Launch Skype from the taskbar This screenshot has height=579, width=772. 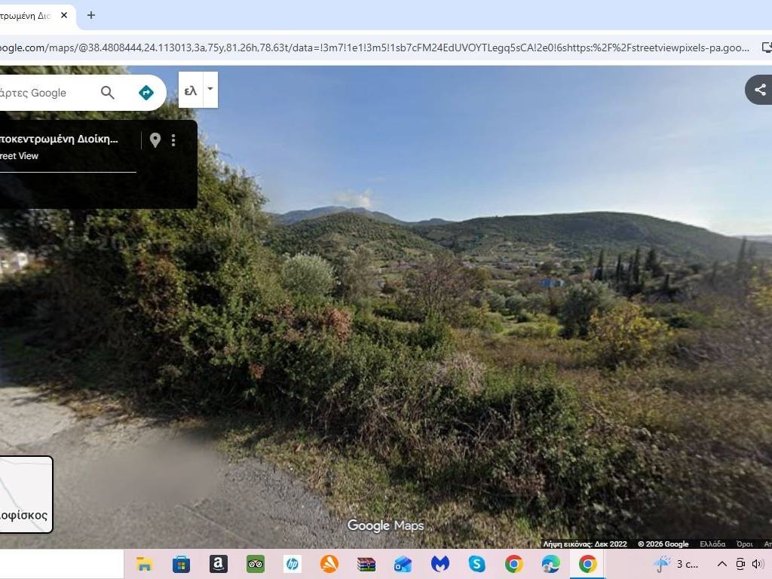click(x=476, y=564)
